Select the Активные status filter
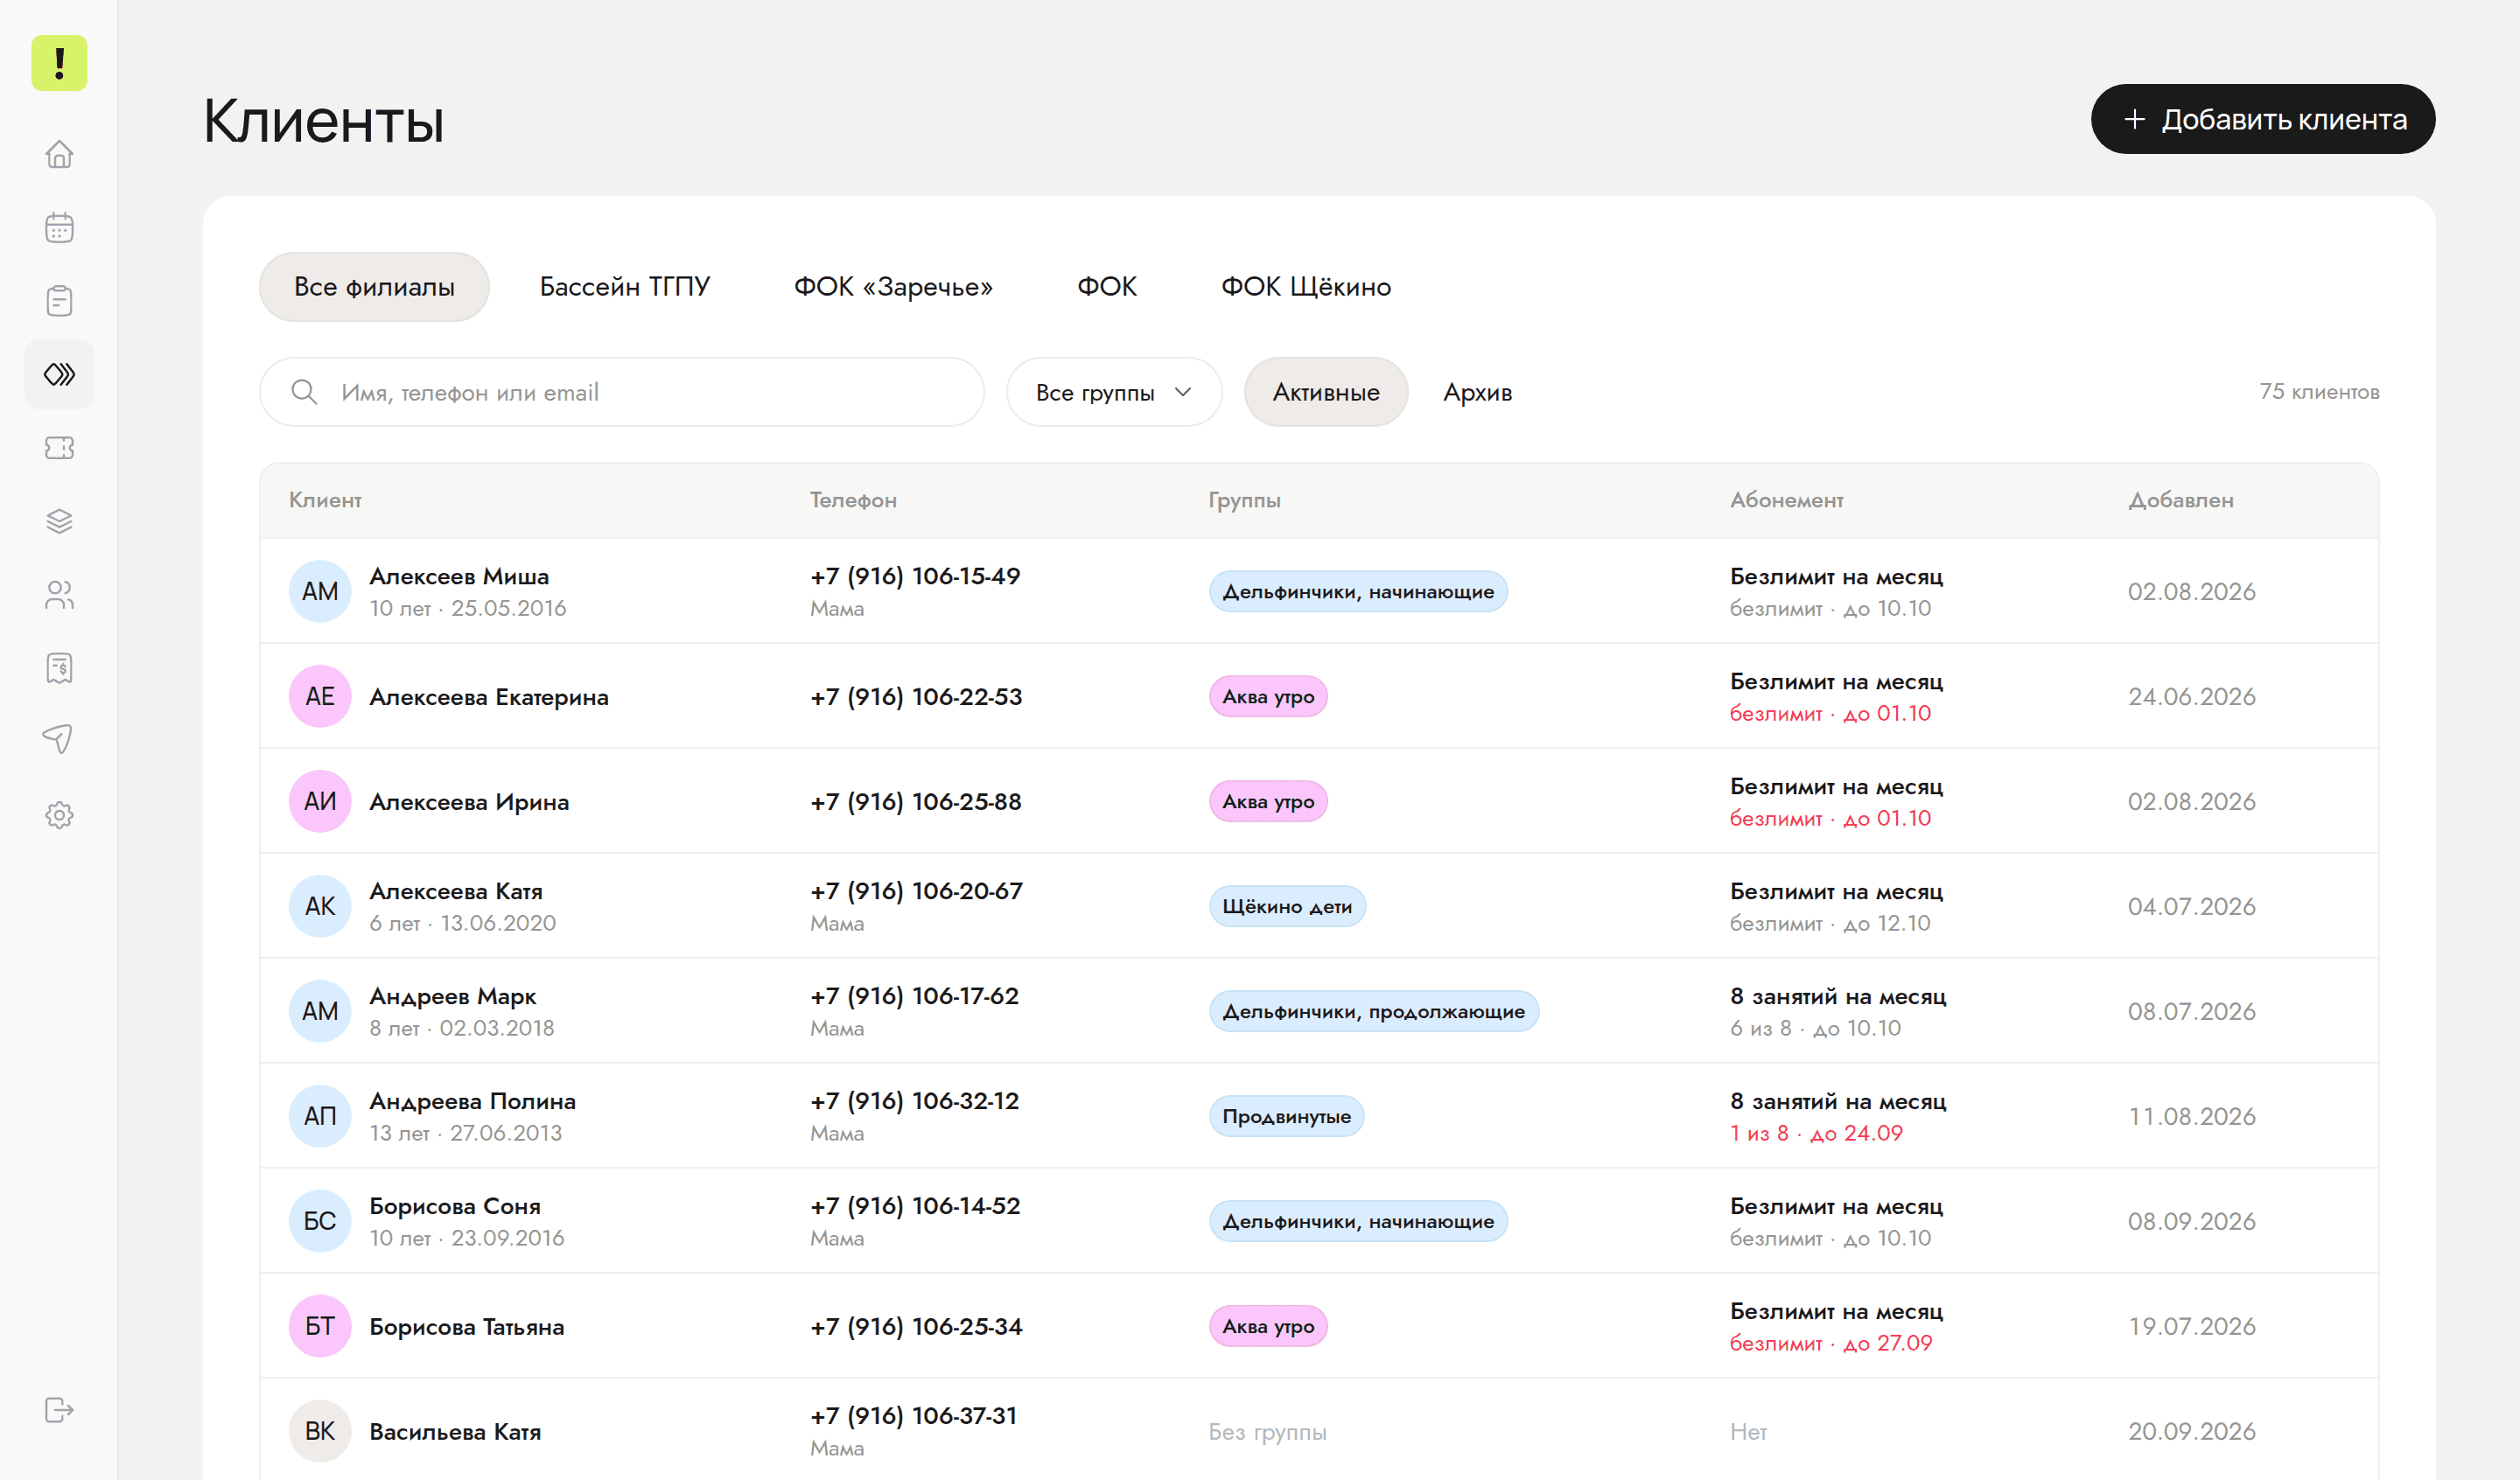Viewport: 2520px width, 1480px height. pyautogui.click(x=1326, y=392)
